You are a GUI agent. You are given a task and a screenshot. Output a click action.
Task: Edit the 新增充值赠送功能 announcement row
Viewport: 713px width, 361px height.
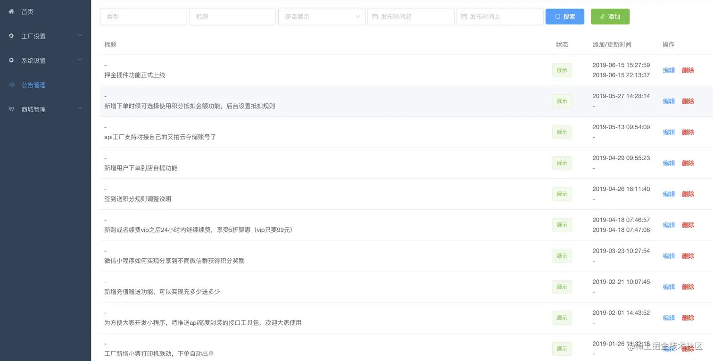669,287
